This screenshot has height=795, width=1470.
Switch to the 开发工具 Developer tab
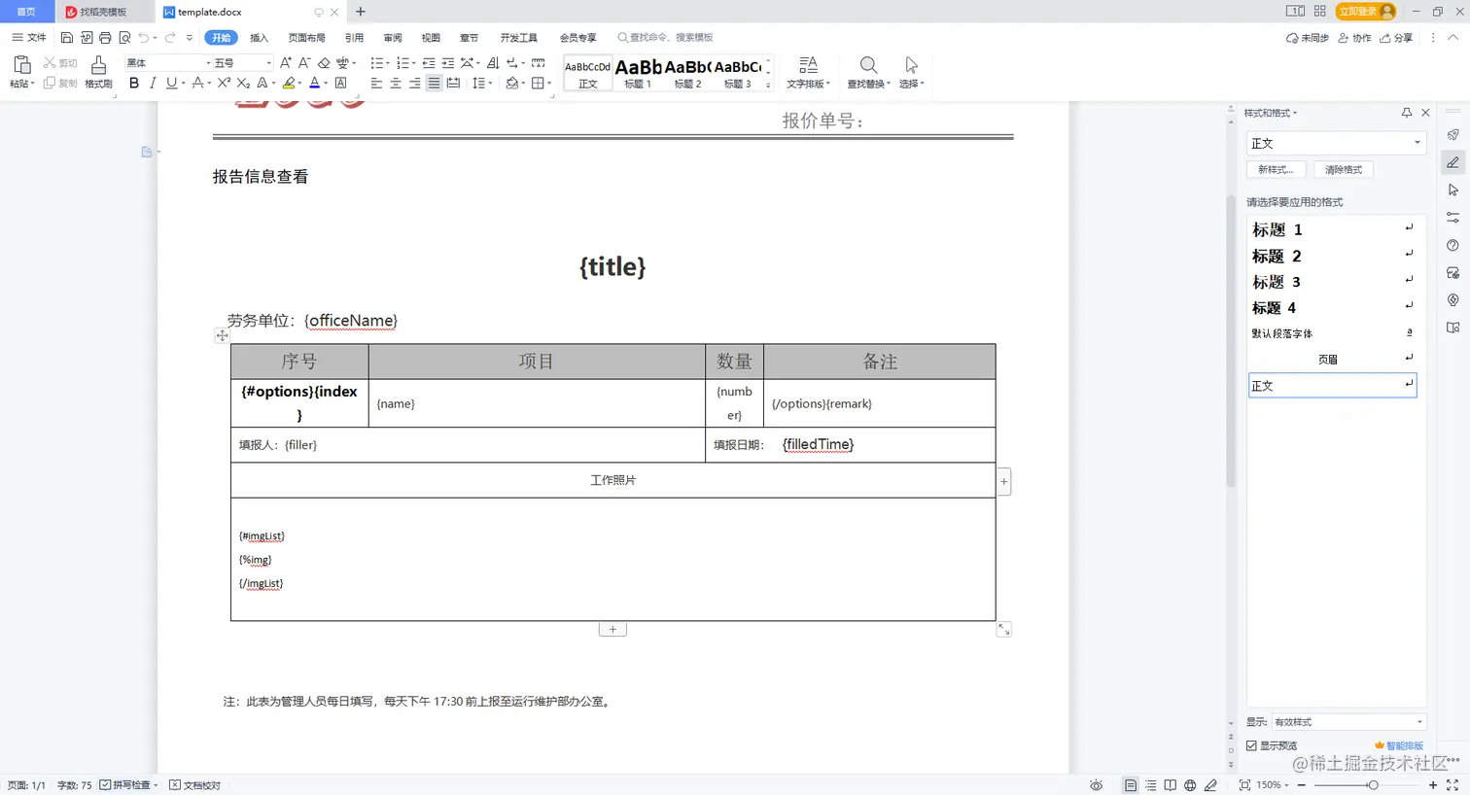click(x=518, y=38)
